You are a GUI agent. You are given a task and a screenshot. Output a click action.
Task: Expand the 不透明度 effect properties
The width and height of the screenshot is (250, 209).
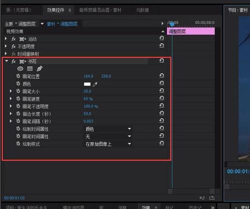tap(6, 46)
